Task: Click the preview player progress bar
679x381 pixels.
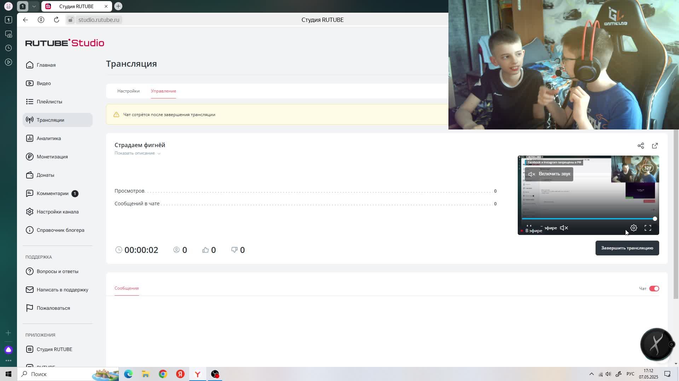Action: point(587,219)
